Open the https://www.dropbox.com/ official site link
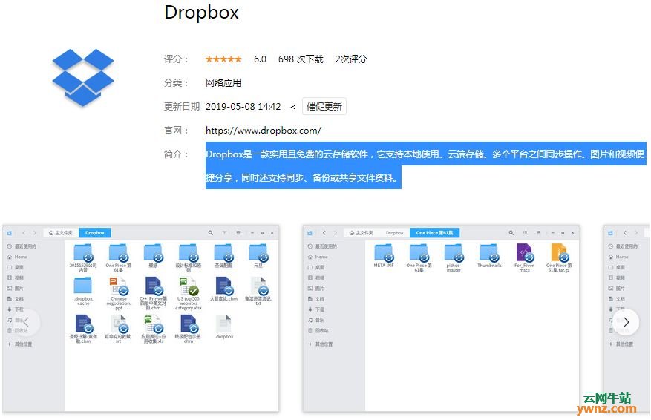This screenshot has height=420, width=651. click(264, 131)
